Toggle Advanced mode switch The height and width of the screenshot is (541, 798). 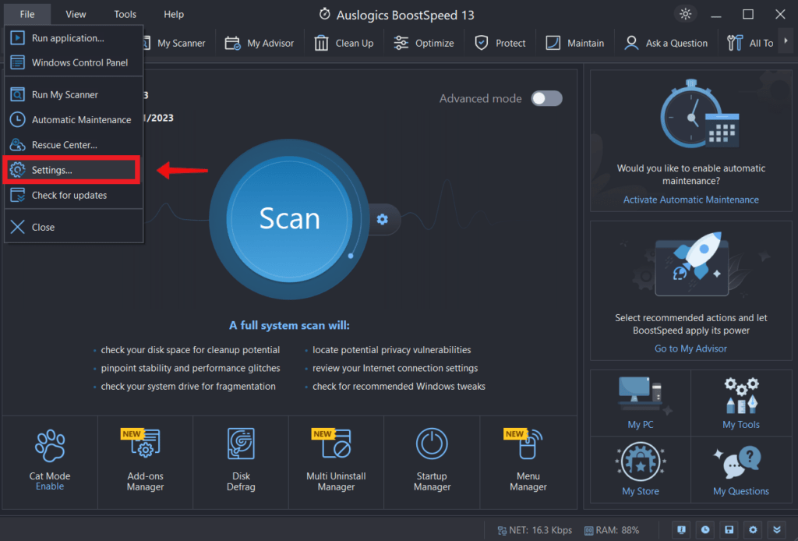(x=546, y=98)
